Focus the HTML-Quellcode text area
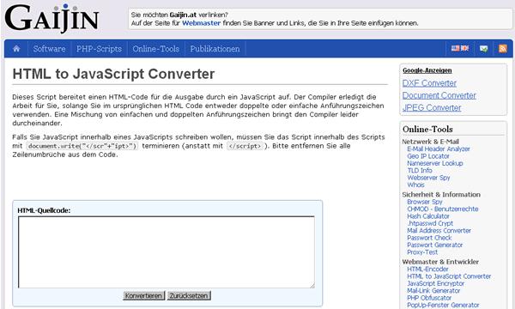 pyautogui.click(x=167, y=252)
